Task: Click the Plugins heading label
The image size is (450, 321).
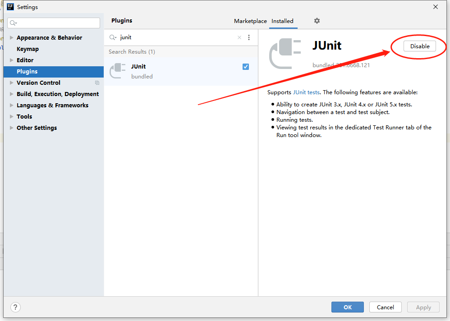Action: (x=122, y=21)
